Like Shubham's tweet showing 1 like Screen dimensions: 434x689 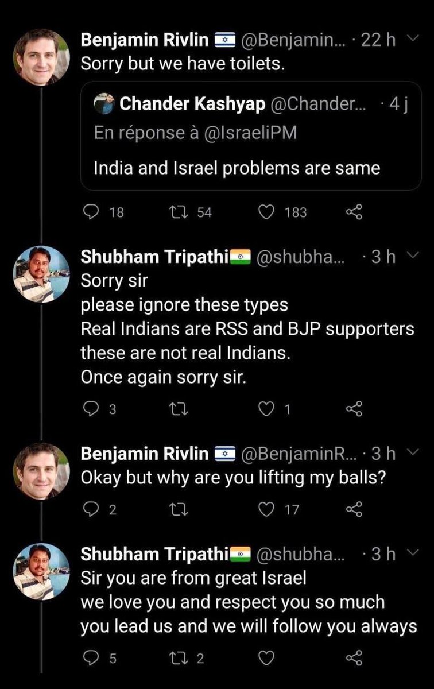point(266,409)
